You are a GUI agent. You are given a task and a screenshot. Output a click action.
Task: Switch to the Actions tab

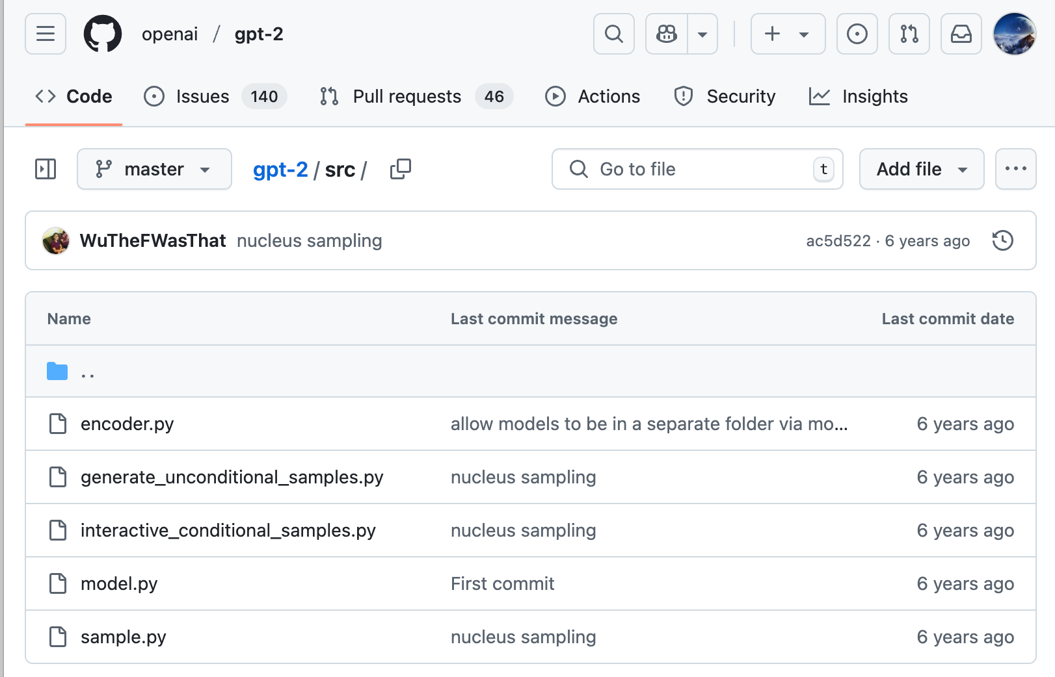click(593, 96)
